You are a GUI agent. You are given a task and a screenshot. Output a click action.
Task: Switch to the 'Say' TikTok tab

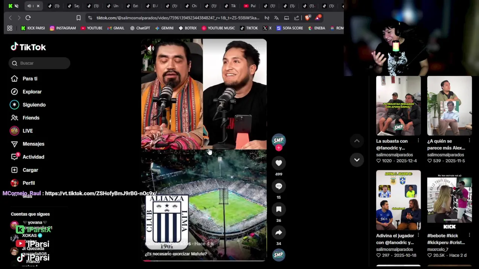(x=73, y=6)
